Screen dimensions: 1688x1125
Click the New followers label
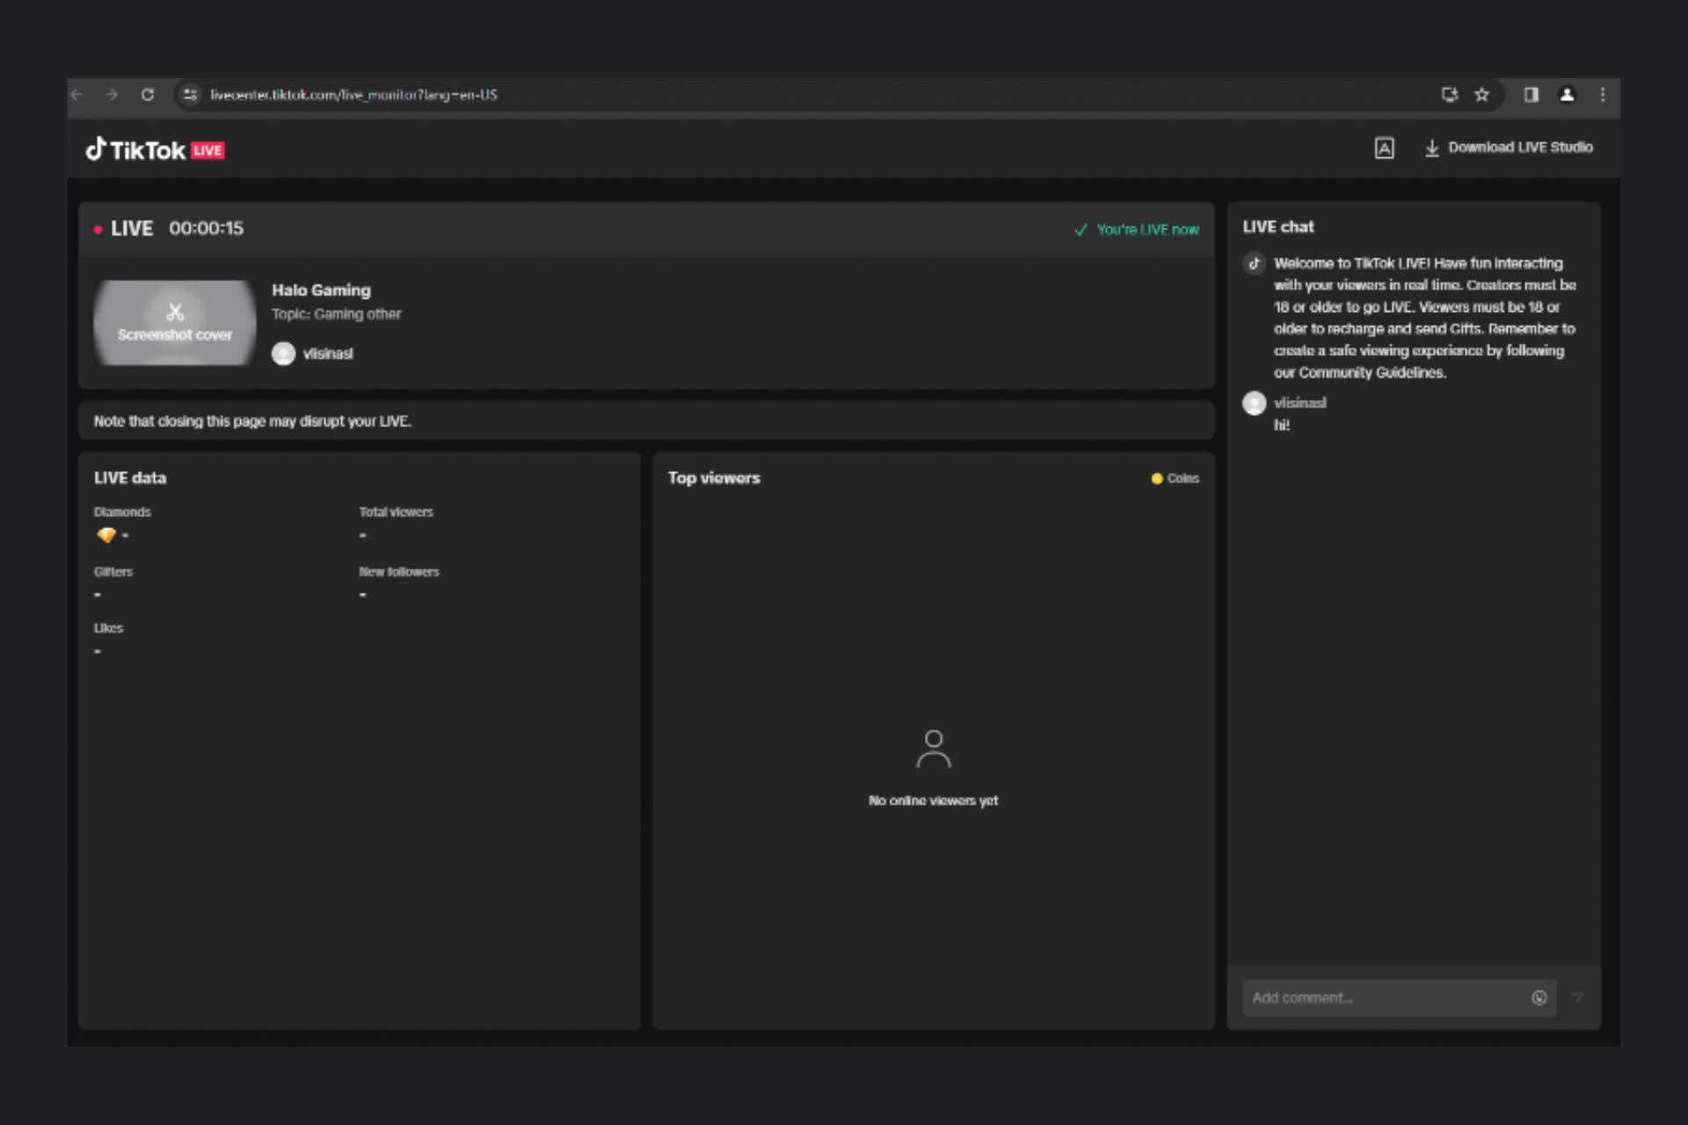click(x=399, y=571)
